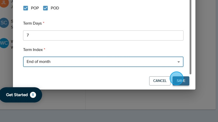The width and height of the screenshot is (218, 122).
Task: Click the number 8 badge on Get Started
Action: click(x=33, y=95)
